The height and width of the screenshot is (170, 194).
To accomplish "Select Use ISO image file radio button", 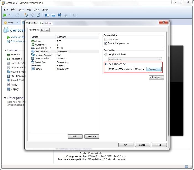I will click(x=106, y=64).
